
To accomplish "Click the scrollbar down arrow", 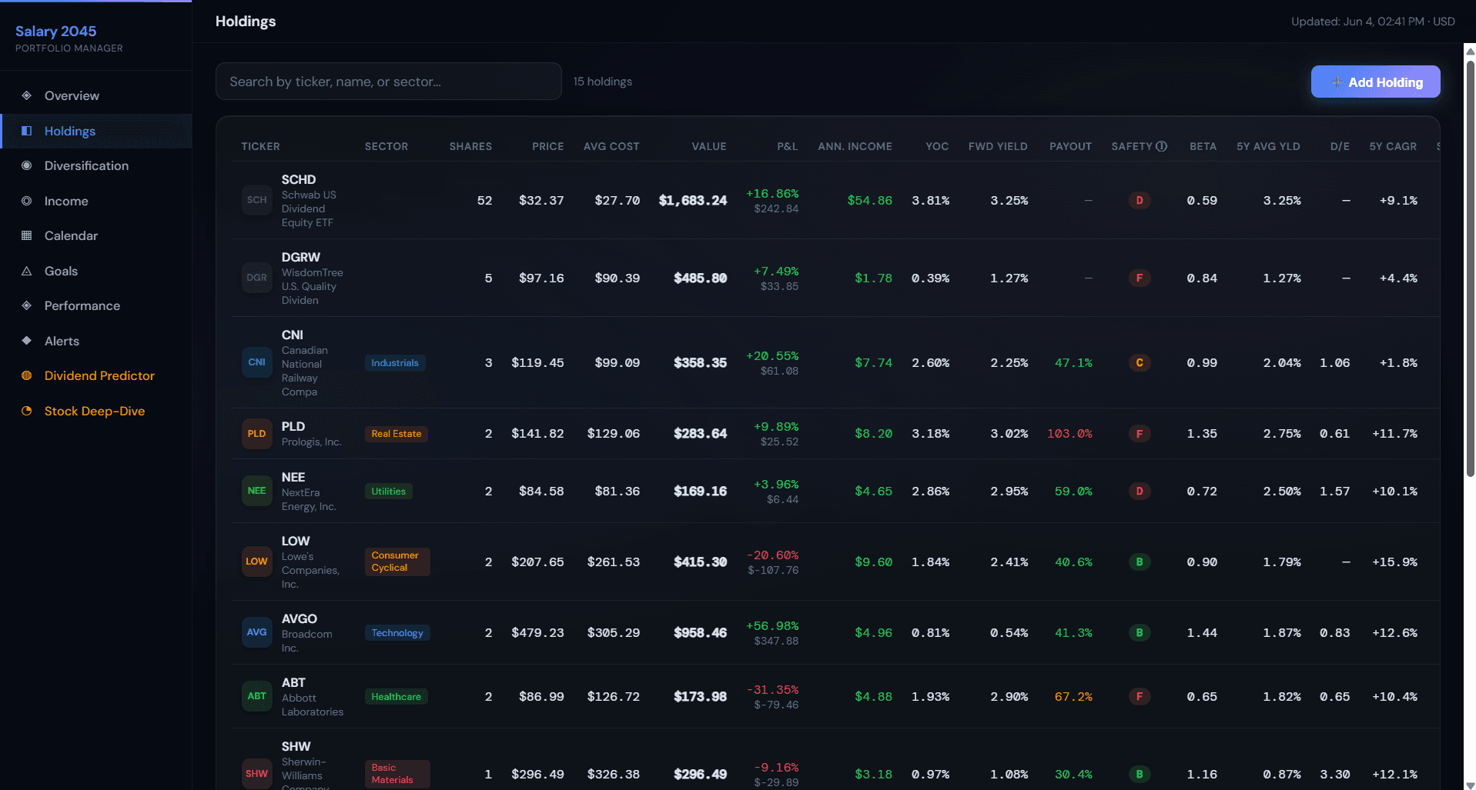I will pos(1470,785).
